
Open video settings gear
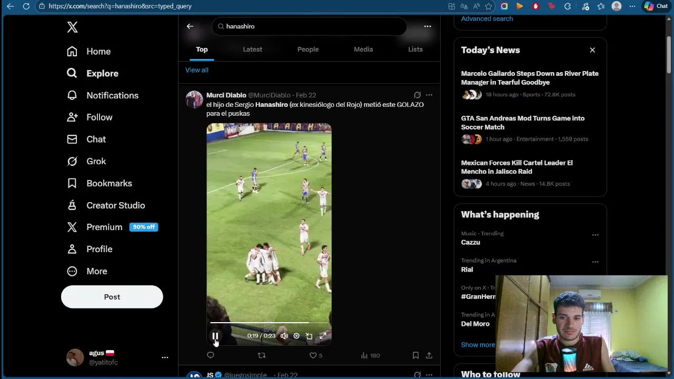click(x=296, y=336)
